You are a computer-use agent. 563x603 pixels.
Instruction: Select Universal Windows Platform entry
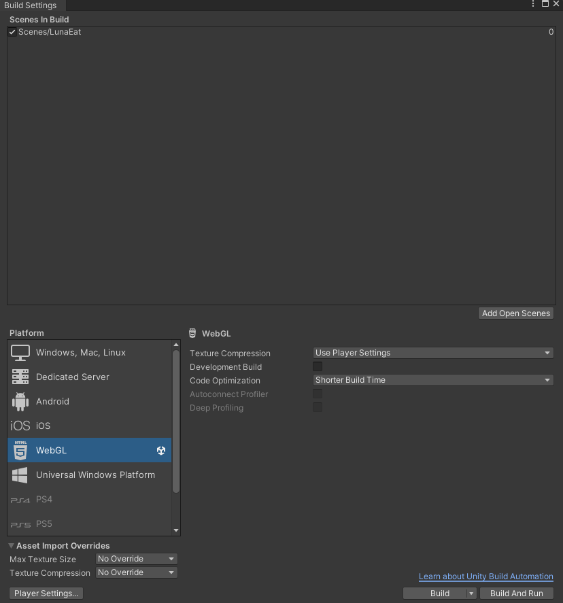pyautogui.click(x=90, y=475)
